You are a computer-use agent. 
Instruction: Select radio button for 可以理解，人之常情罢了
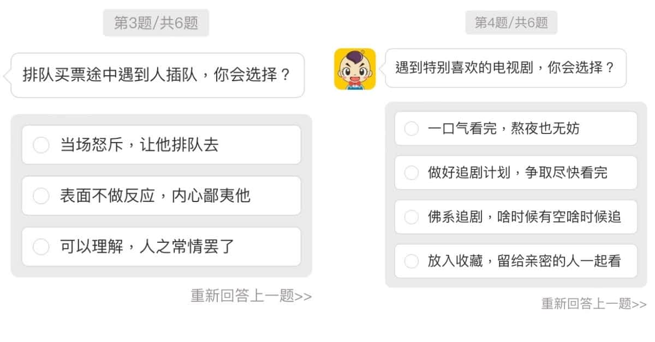(41, 247)
